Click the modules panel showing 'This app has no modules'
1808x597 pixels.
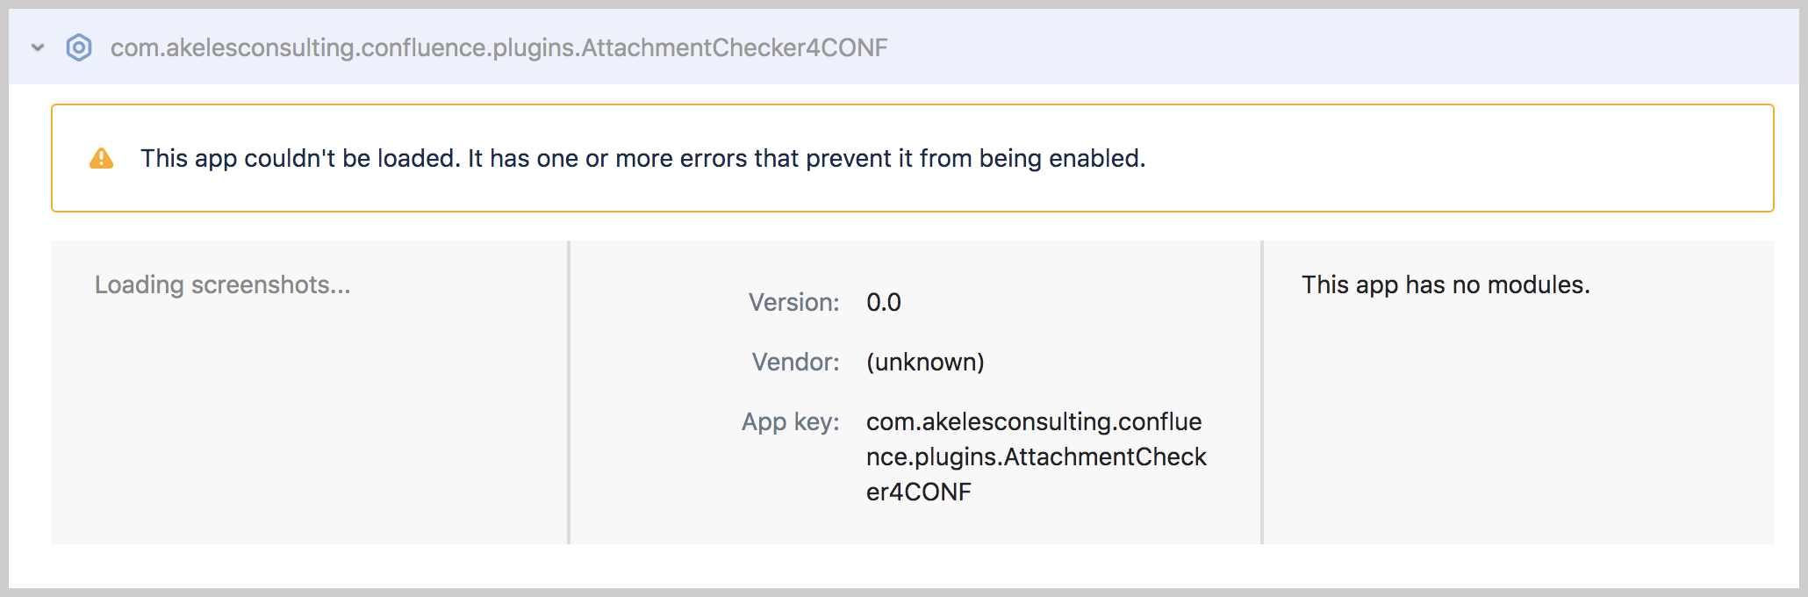click(1446, 284)
